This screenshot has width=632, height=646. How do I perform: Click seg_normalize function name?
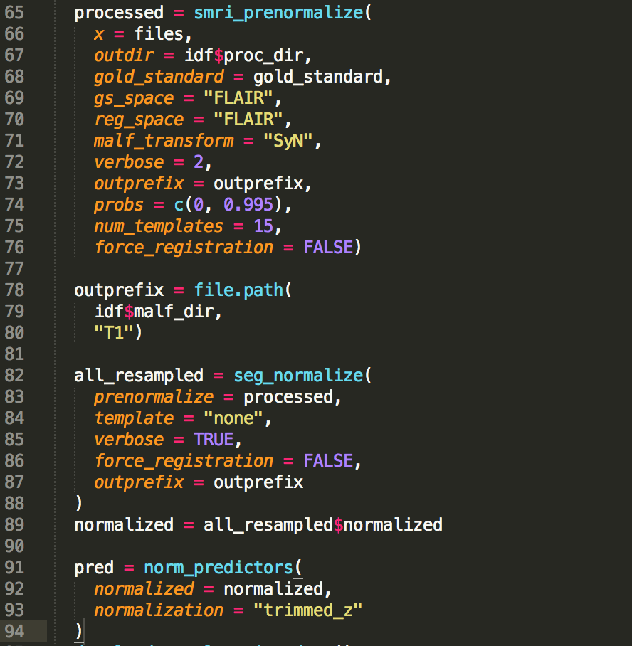[x=298, y=376]
